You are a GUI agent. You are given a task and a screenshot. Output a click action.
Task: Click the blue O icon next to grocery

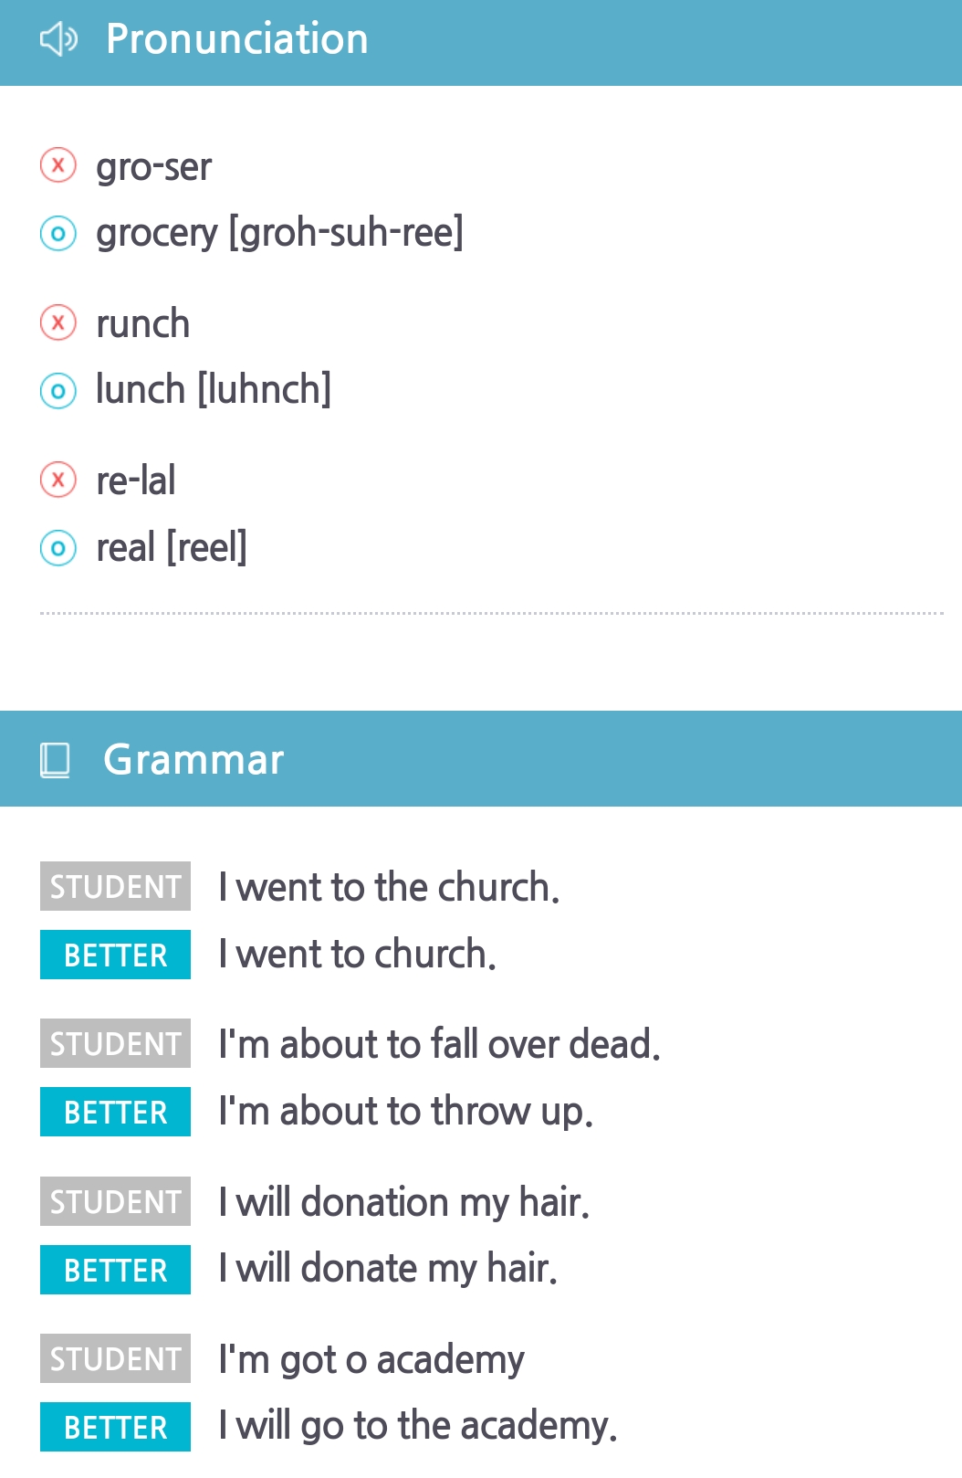point(58,234)
